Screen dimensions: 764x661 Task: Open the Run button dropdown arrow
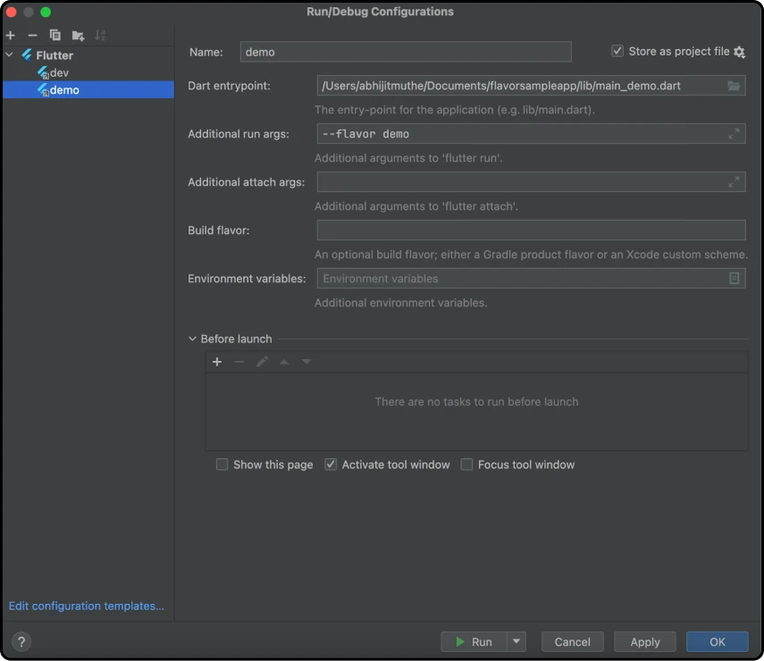point(516,641)
